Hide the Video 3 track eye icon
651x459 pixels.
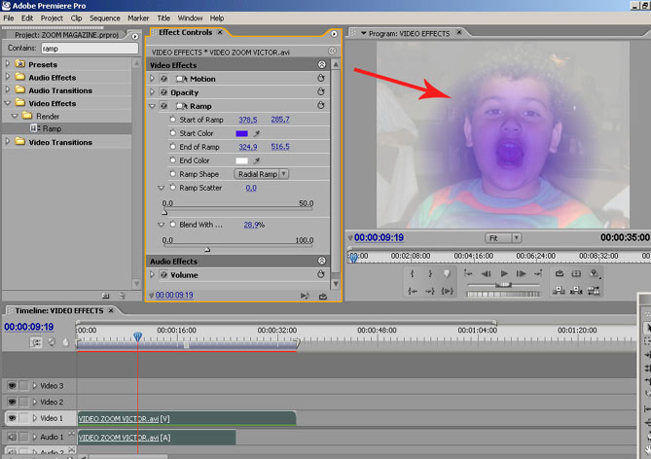pyautogui.click(x=11, y=386)
